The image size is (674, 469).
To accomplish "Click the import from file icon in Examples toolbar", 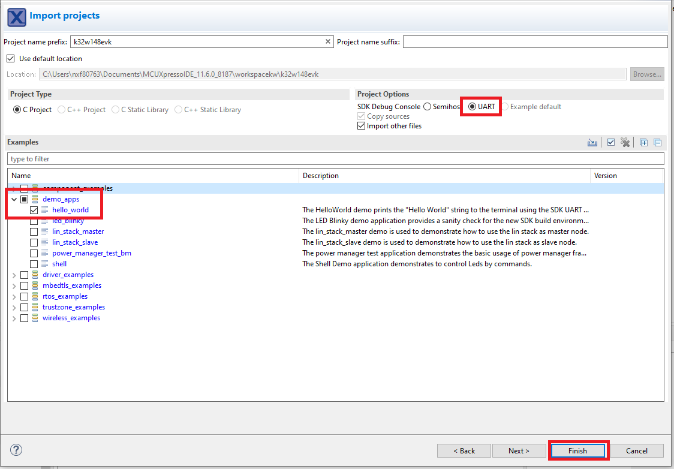I will pos(592,143).
